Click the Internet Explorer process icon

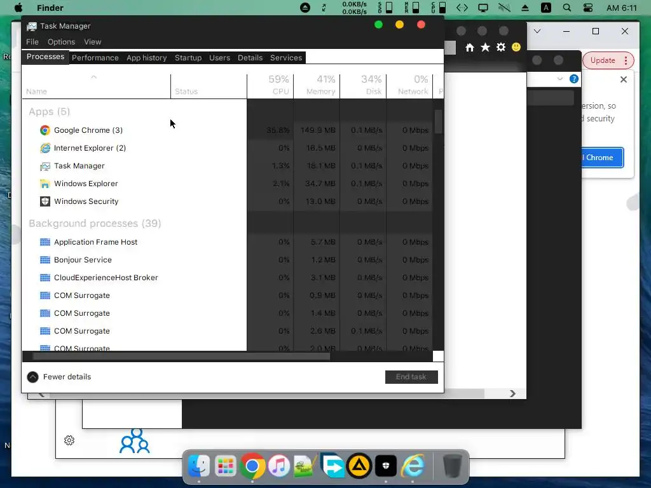[x=45, y=148]
